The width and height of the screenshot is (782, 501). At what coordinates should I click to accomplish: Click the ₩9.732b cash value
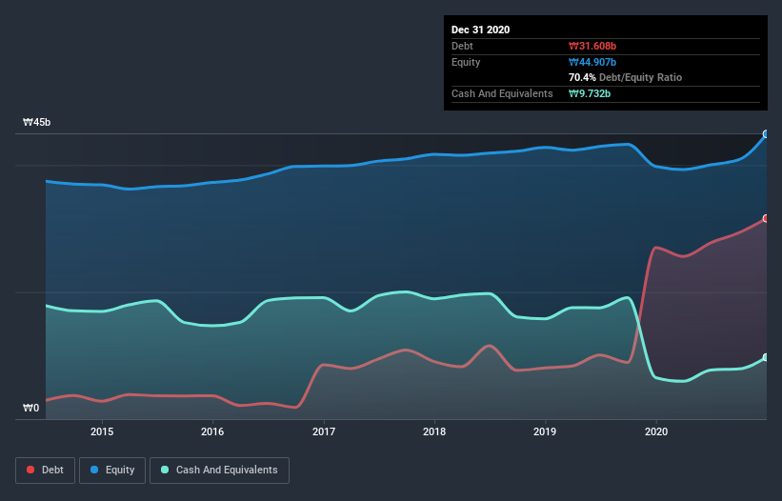click(x=590, y=93)
